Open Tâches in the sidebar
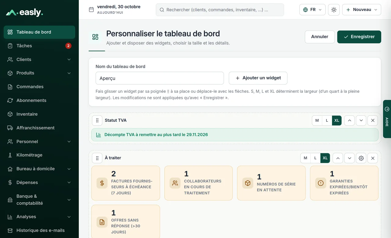 click(x=39, y=46)
